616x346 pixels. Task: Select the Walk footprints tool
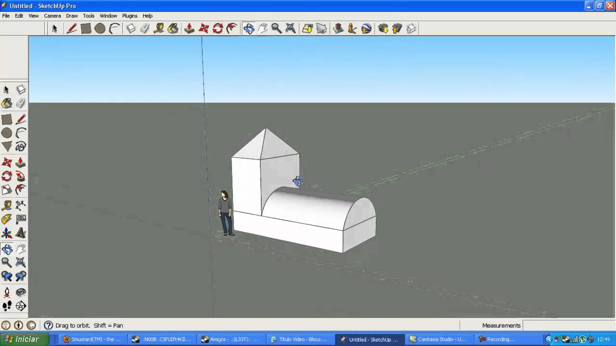click(x=7, y=306)
